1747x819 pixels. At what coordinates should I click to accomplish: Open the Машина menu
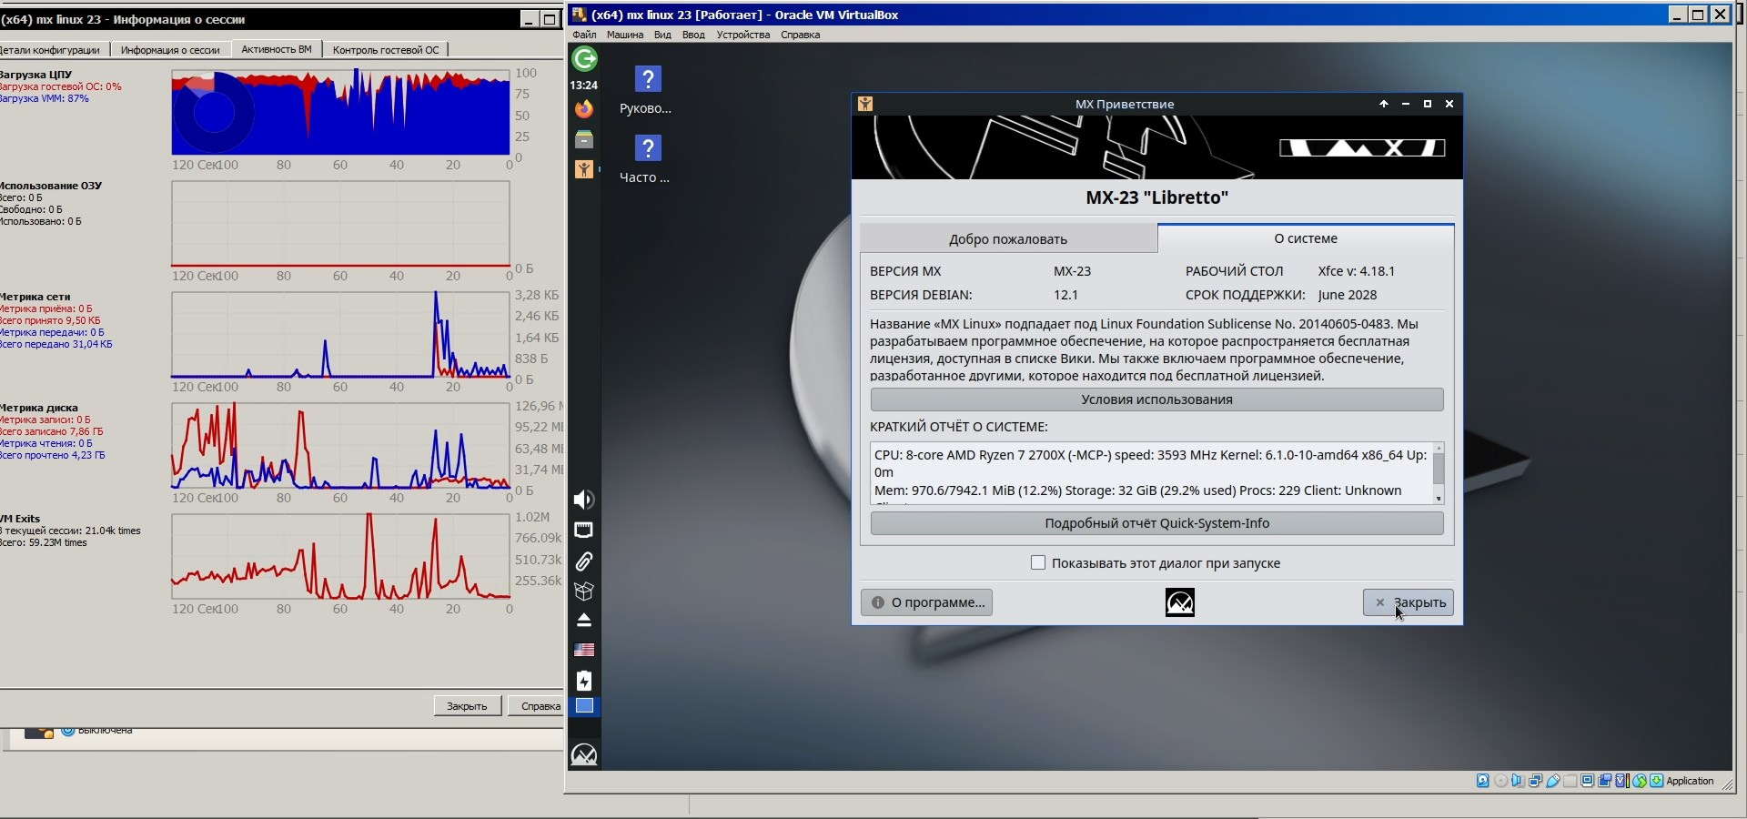tap(624, 35)
